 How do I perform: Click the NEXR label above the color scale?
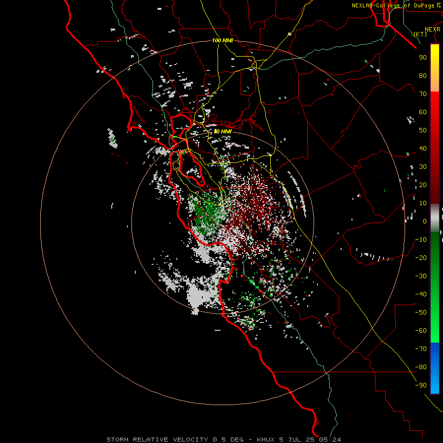tap(433, 30)
